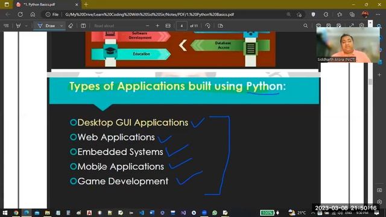Open Microsoft Edge from the taskbar
The width and height of the screenshot is (386, 217).
coord(27,213)
